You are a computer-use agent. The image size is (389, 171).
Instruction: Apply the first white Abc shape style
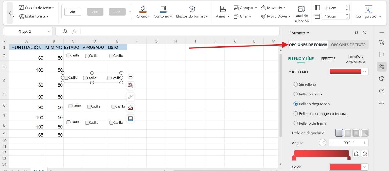tap(73, 12)
